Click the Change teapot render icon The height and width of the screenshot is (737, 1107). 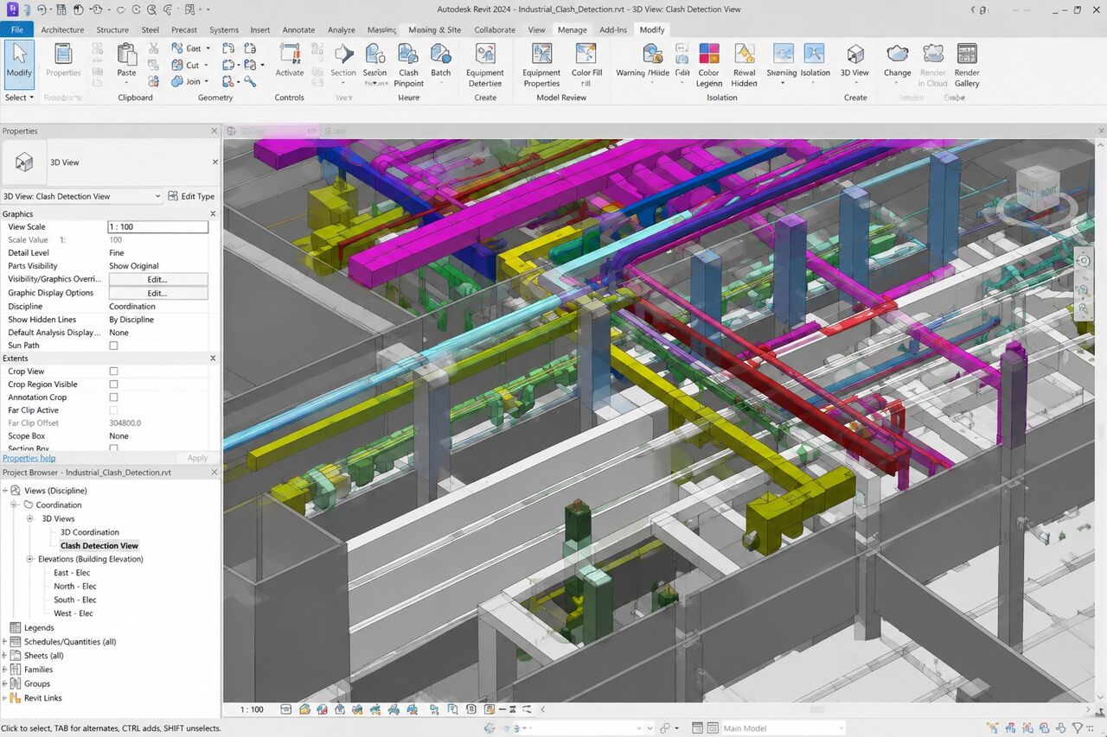(898, 55)
